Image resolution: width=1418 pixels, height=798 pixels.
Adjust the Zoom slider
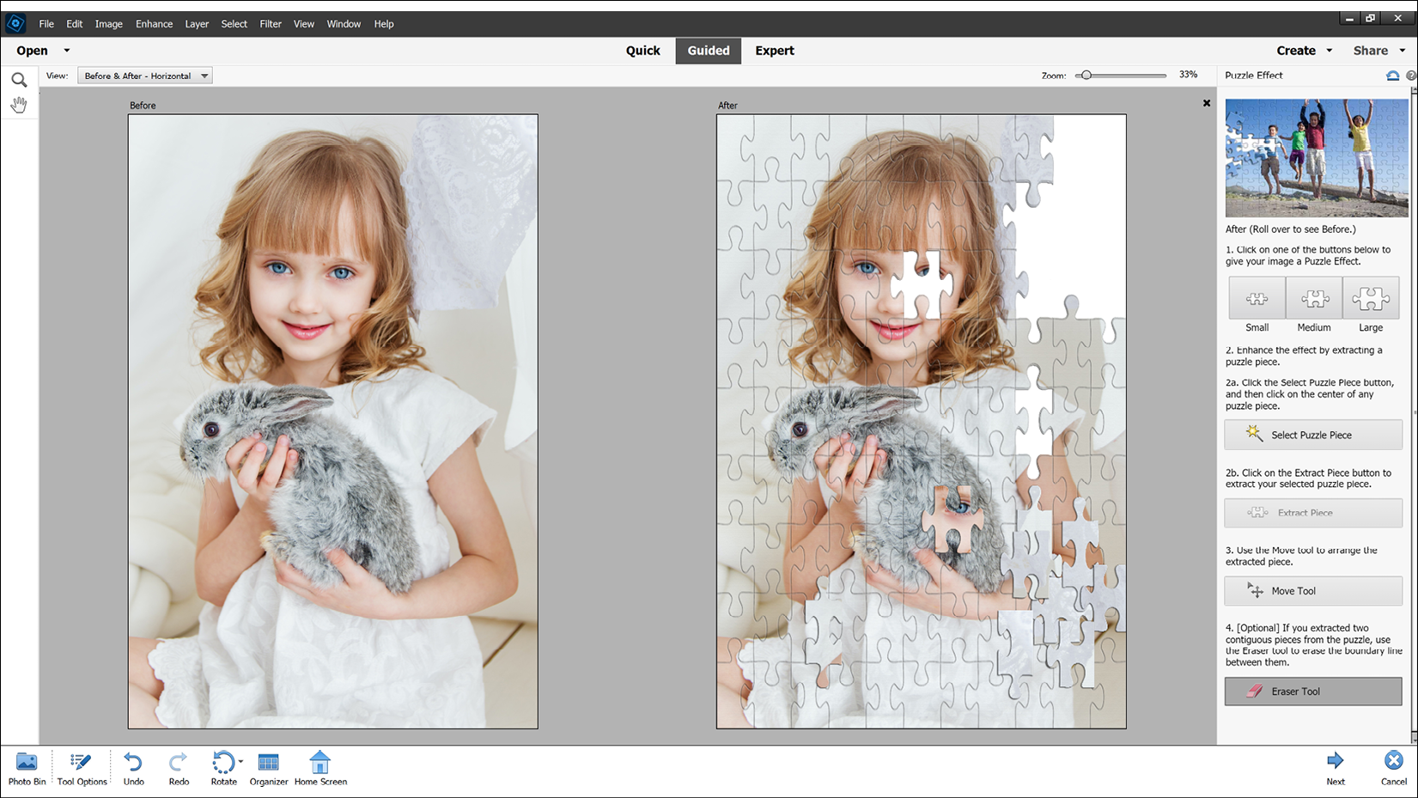click(1086, 75)
